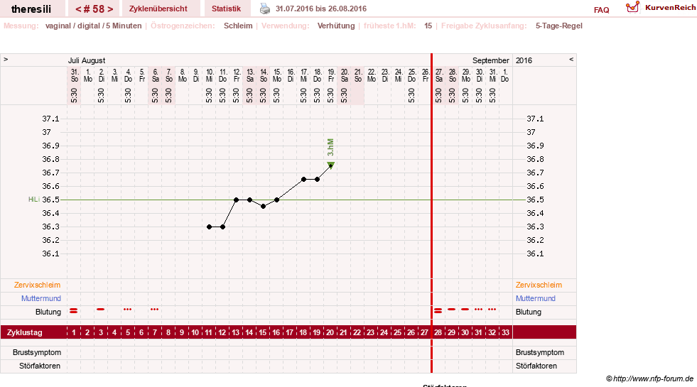
Task: Select heavy bleeding mark on cycle day 28
Action: click(438, 310)
